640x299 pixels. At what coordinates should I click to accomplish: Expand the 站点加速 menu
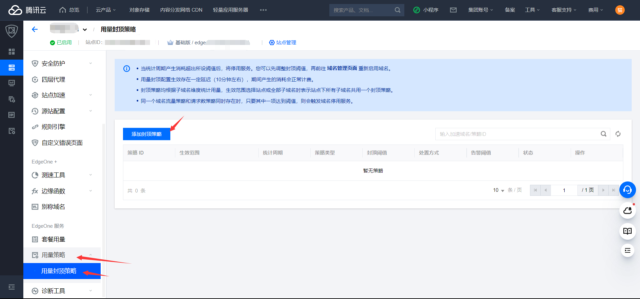click(62, 95)
